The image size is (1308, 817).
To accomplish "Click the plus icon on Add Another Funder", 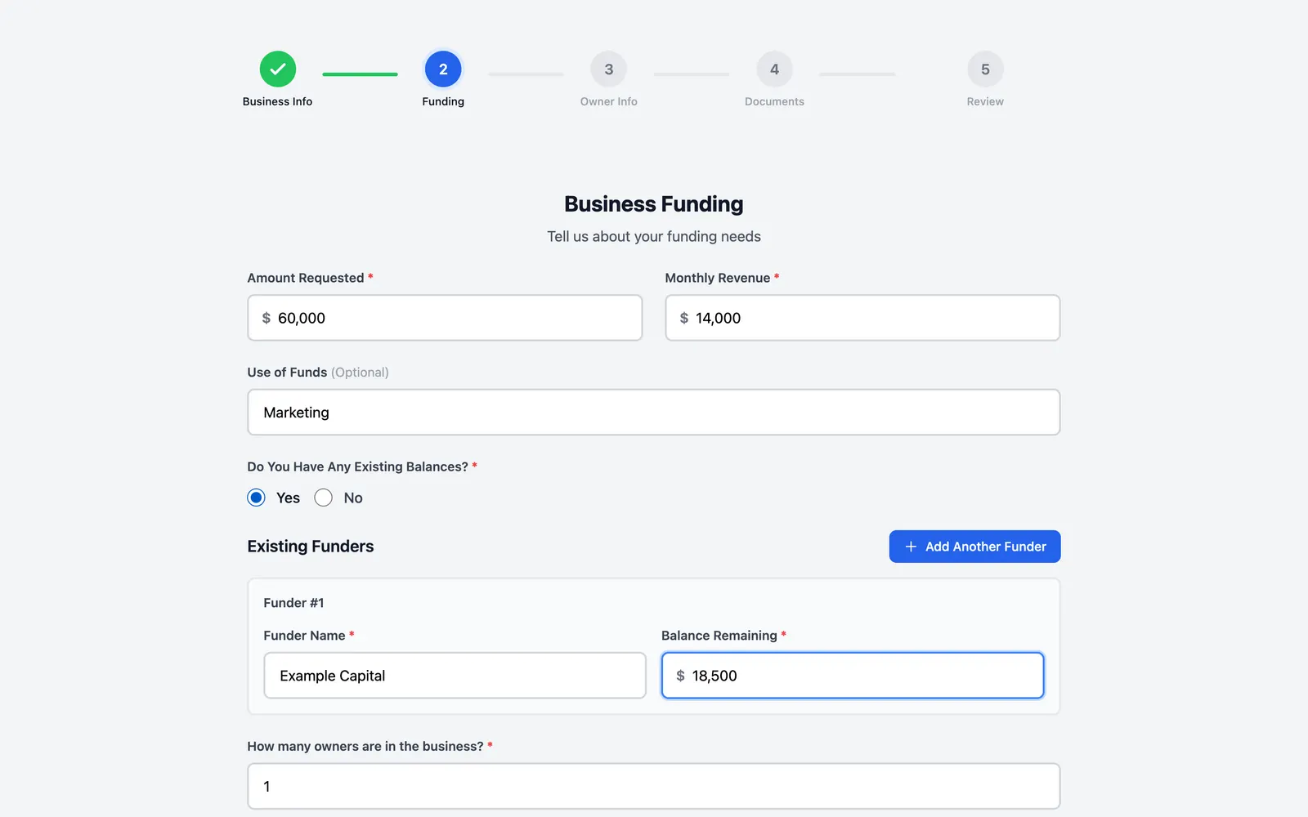I will pyautogui.click(x=911, y=547).
